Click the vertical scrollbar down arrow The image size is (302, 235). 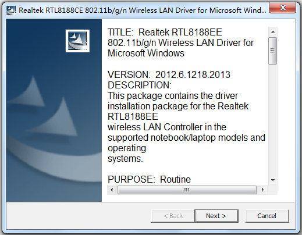point(273,180)
